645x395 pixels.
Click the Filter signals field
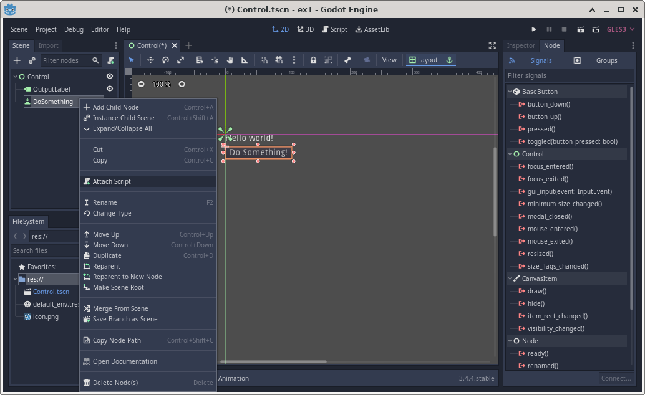[x=570, y=75]
